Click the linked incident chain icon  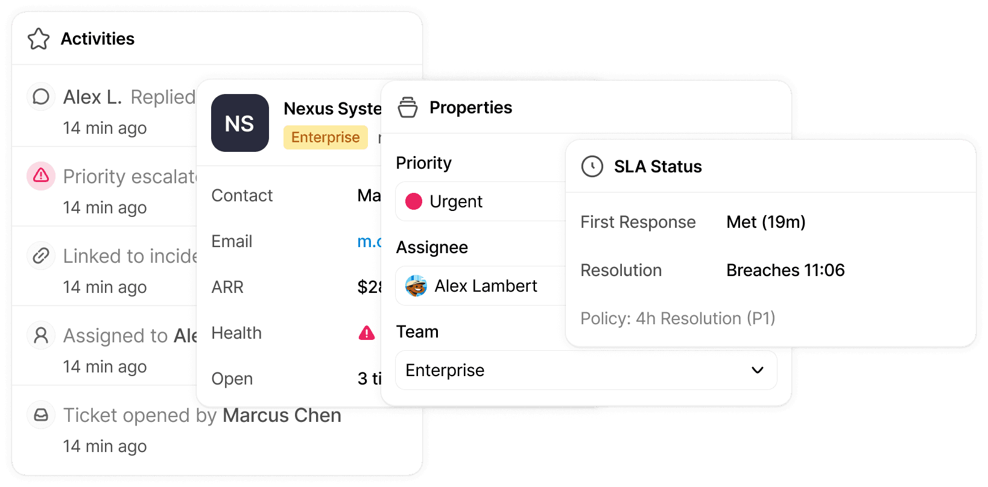(x=41, y=256)
